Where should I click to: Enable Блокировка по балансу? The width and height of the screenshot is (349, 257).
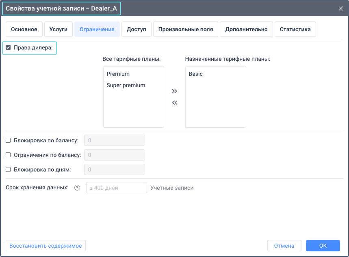coord(7,140)
